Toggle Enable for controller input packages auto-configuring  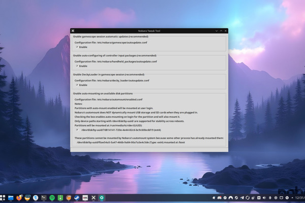(77, 66)
